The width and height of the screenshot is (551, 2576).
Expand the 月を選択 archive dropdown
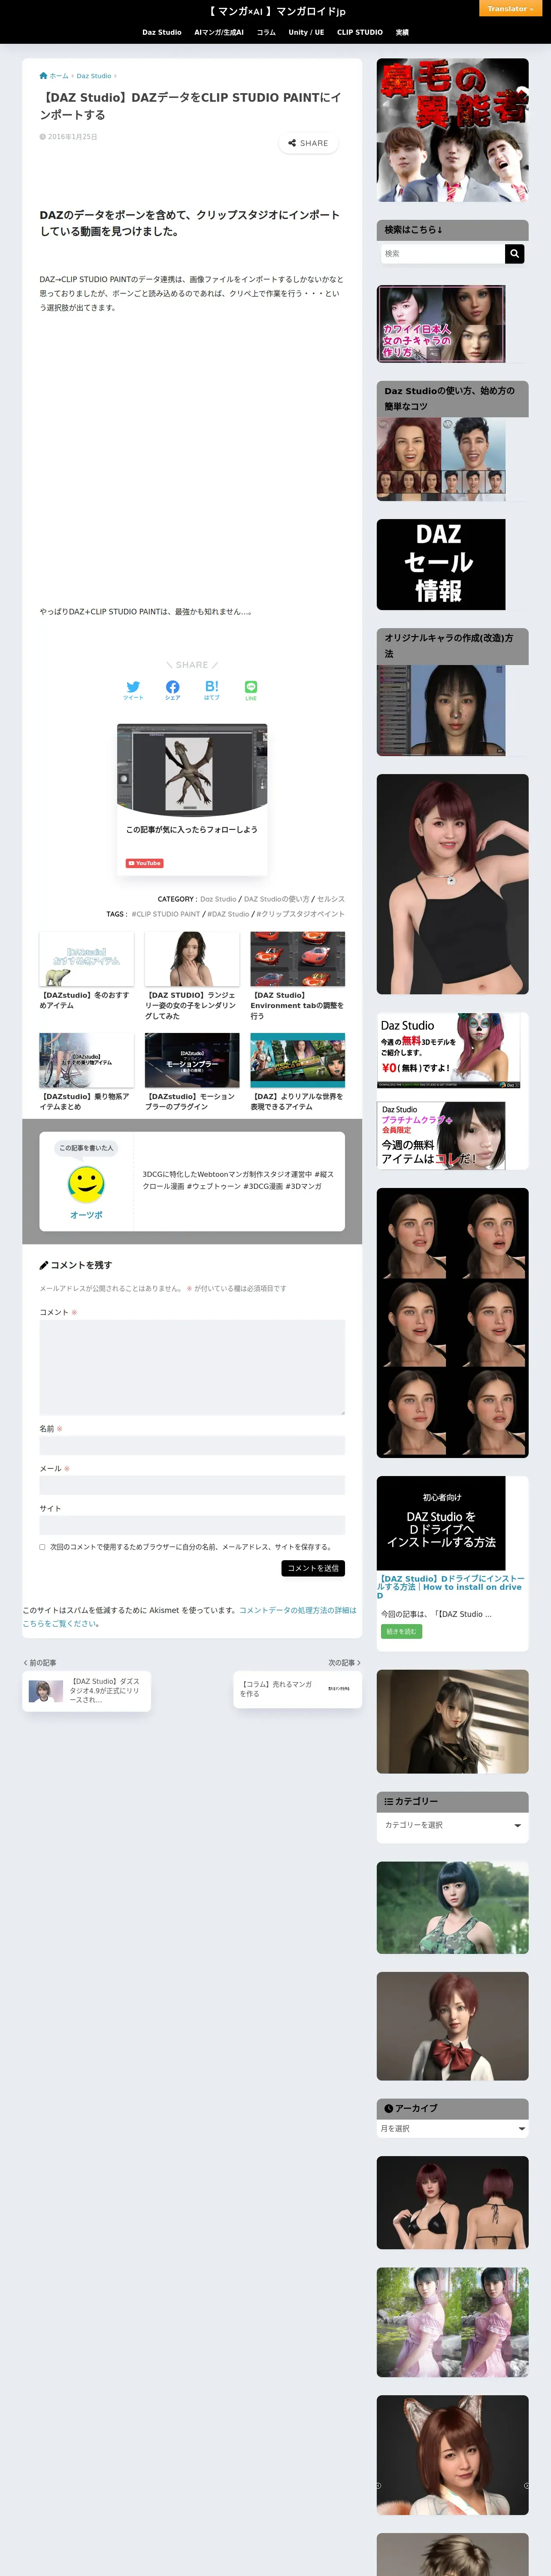(452, 2129)
